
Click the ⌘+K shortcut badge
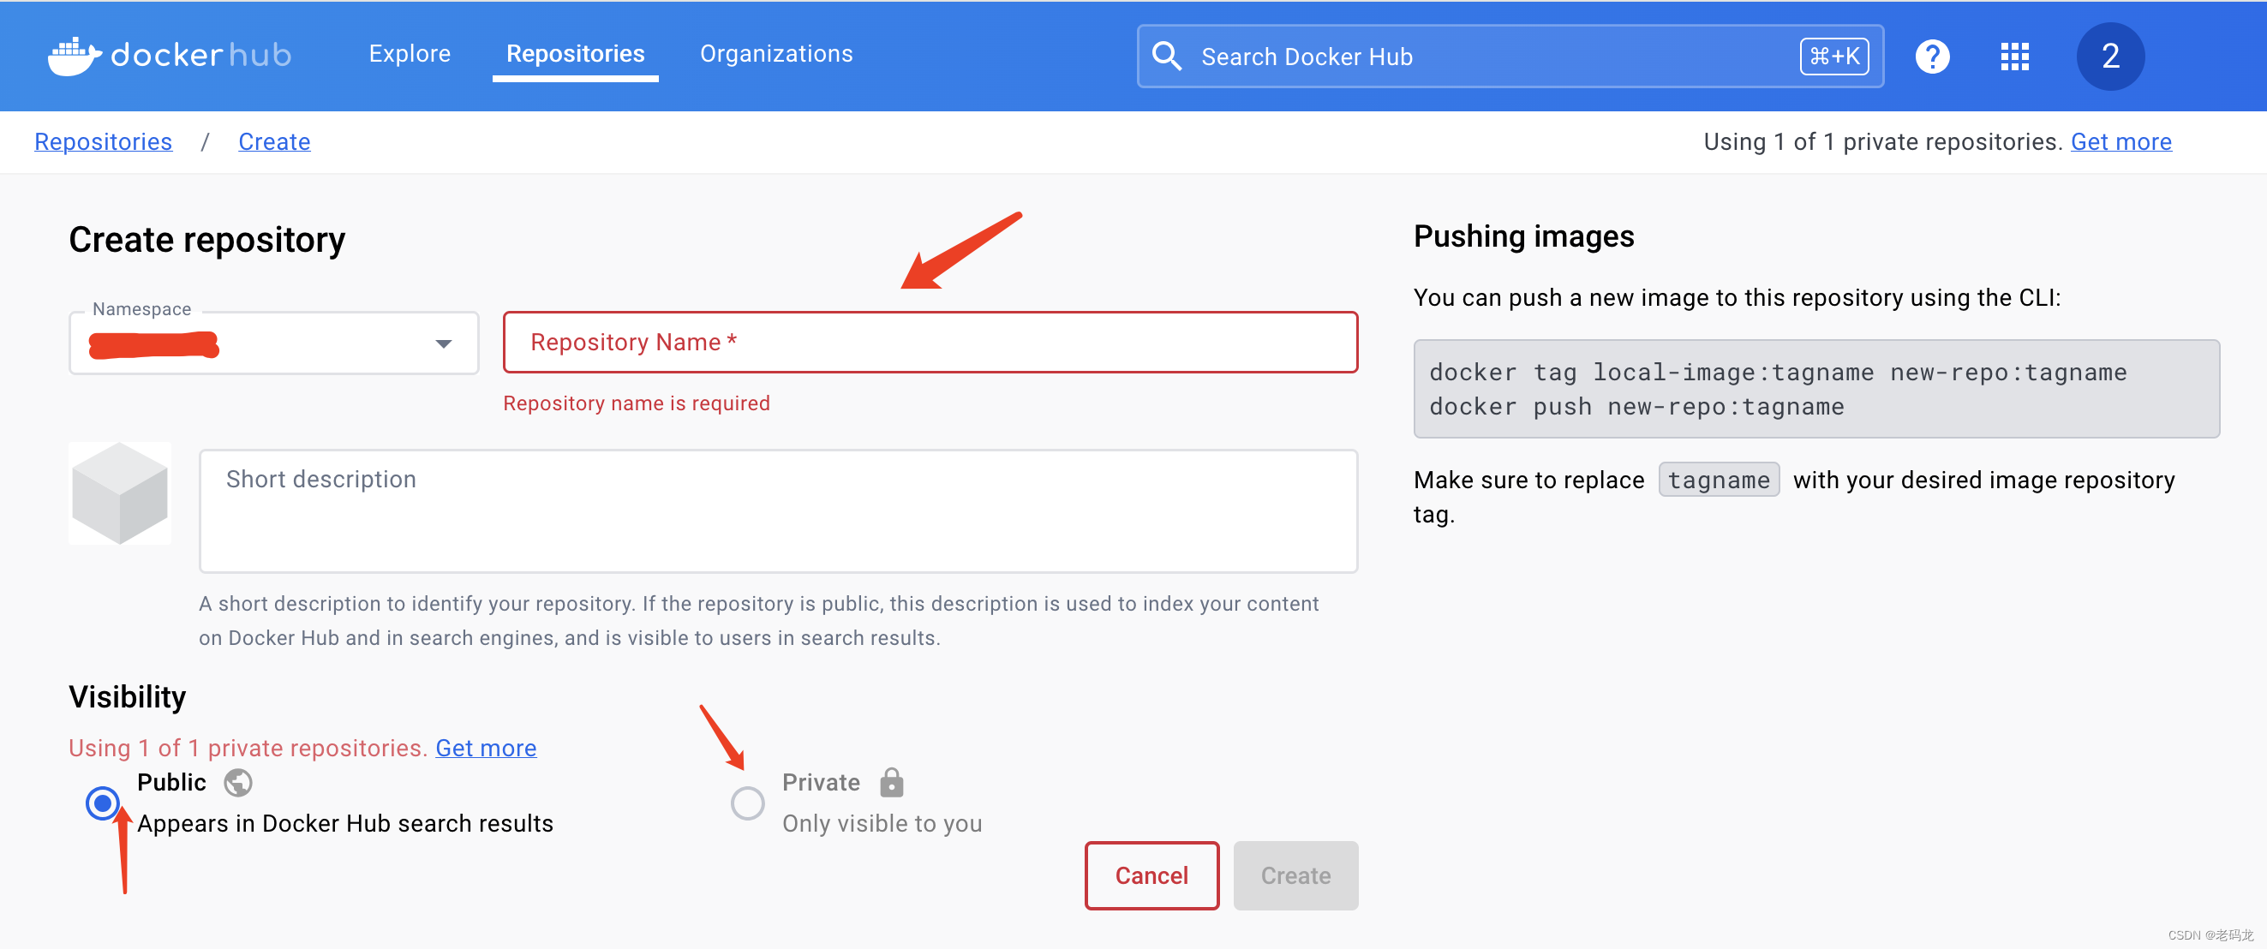tap(1834, 57)
